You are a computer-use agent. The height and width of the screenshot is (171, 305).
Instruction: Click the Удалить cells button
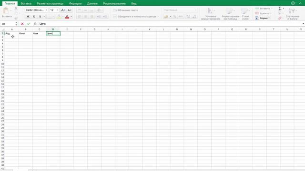coord(263,13)
